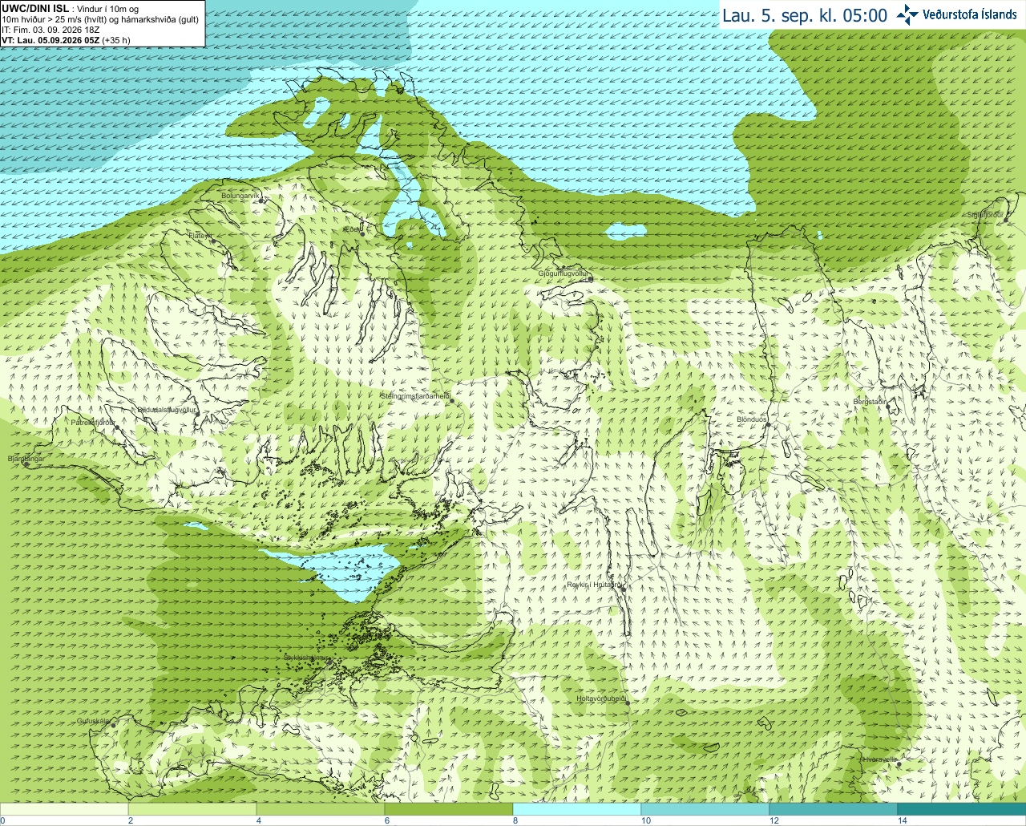Select the Gjögurflugvöllur station marker

[591, 278]
